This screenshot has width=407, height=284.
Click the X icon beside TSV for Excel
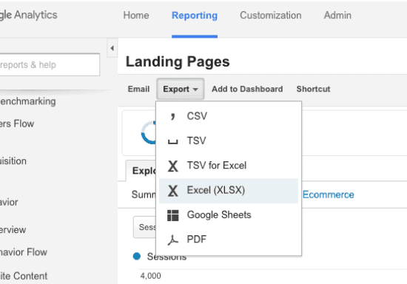(173, 166)
